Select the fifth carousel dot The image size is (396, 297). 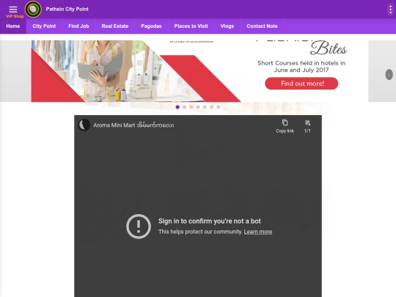coord(205,107)
